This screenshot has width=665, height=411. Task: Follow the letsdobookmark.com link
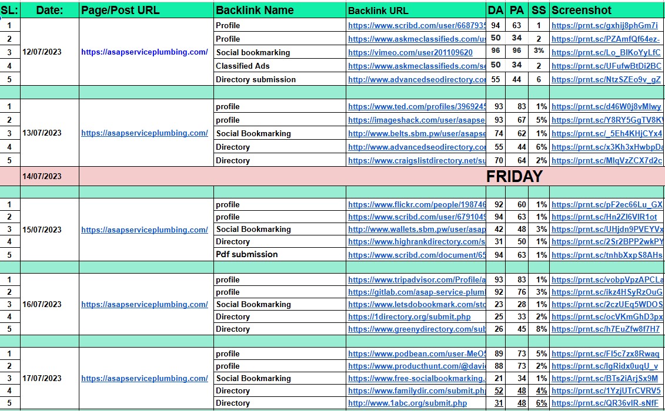click(416, 304)
